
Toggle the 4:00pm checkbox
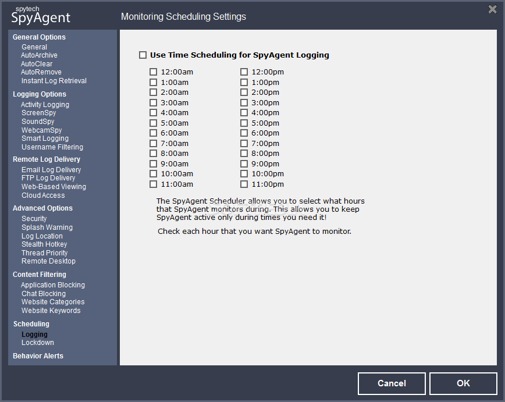[244, 113]
